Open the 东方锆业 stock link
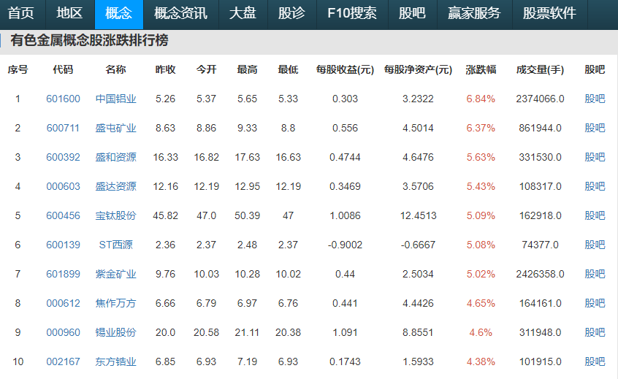 (116, 361)
